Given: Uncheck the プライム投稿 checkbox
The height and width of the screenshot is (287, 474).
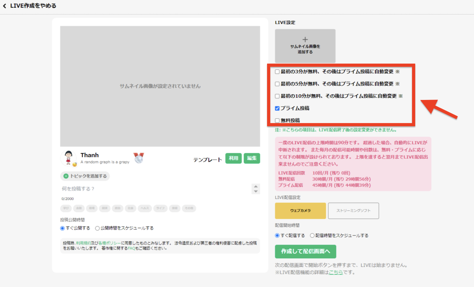Looking at the screenshot, I should pos(277,108).
